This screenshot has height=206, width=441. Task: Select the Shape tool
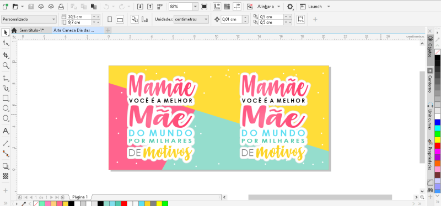pos(6,43)
